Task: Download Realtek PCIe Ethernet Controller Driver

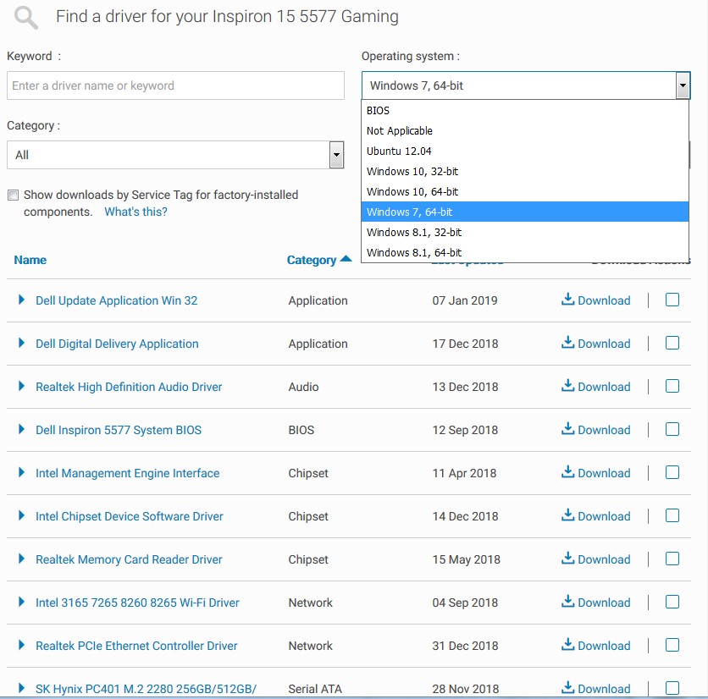Action: pos(595,646)
